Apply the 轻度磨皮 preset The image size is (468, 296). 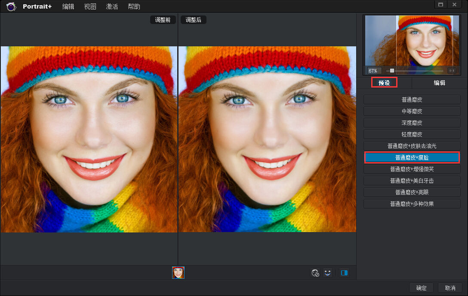click(412, 134)
